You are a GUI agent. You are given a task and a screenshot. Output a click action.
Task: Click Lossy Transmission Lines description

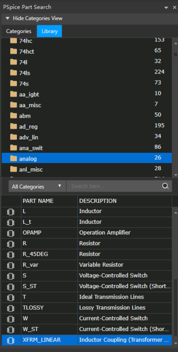point(112,308)
